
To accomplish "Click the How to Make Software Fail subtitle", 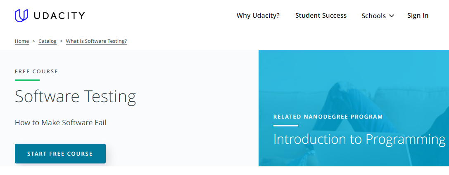I will [60, 123].
